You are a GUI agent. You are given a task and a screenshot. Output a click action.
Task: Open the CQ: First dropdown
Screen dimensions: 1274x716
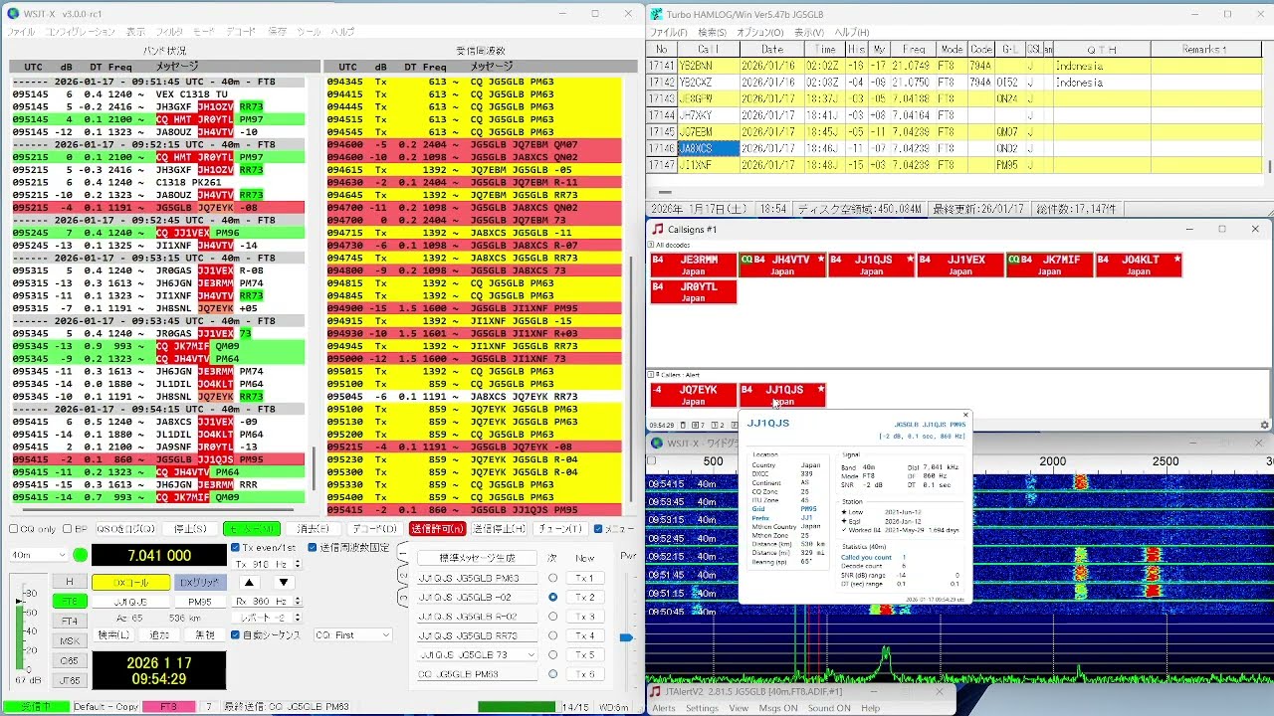coord(352,635)
